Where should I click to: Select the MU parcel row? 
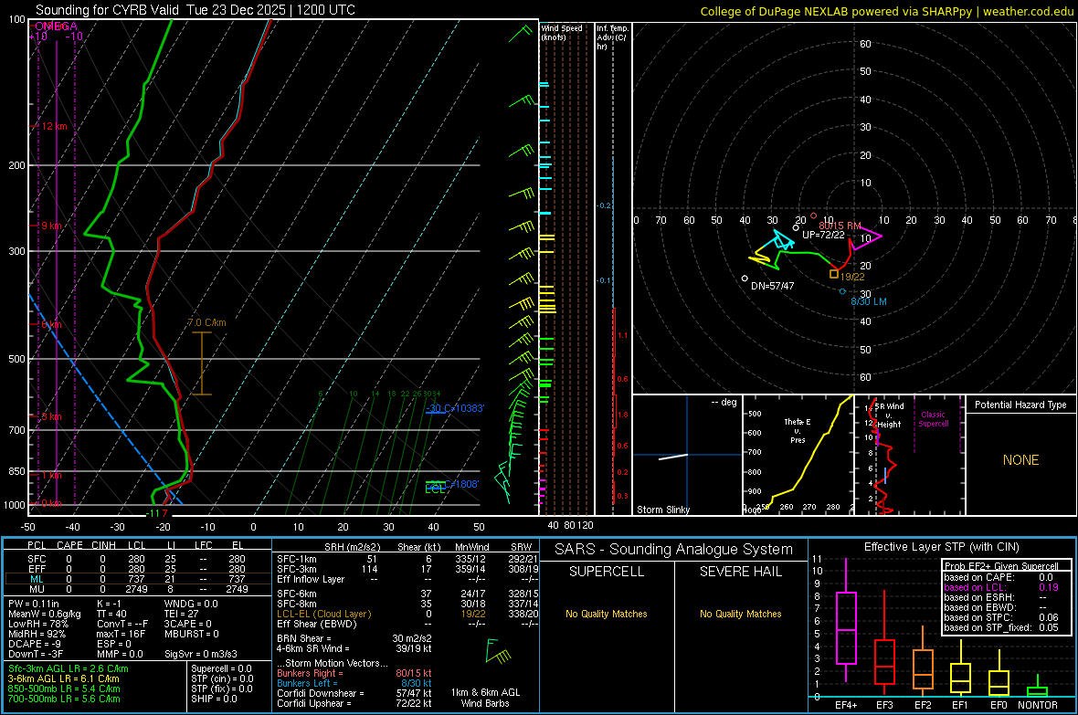coord(138,589)
